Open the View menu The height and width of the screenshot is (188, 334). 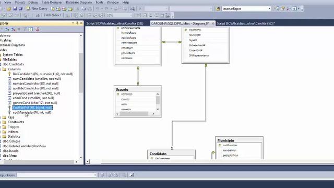pyautogui.click(x=7, y=2)
